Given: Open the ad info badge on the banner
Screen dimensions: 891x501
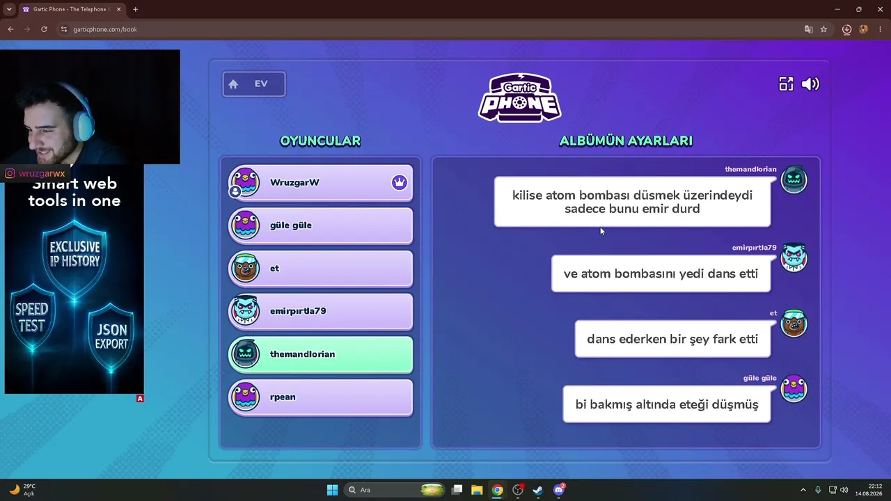Looking at the screenshot, I should 140,399.
